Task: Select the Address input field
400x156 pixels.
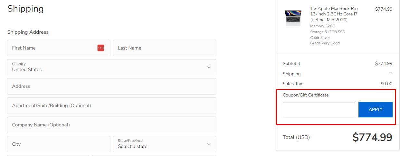Action: pos(112,86)
